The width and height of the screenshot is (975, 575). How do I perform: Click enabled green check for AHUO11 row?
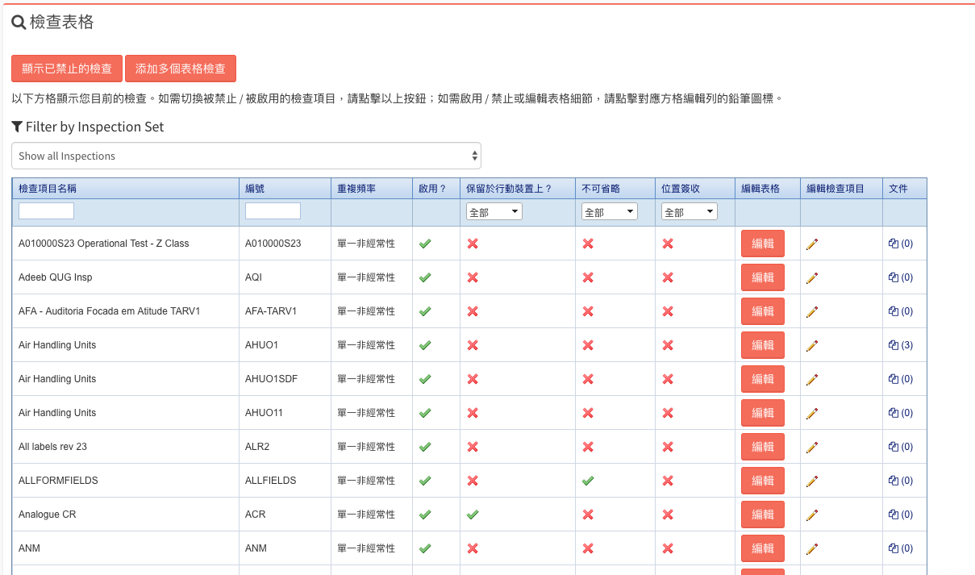tap(425, 413)
